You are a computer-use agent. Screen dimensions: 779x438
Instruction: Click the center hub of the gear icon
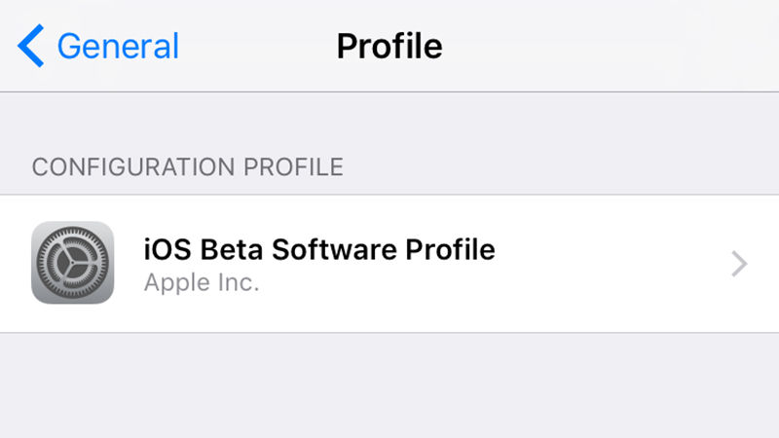(72, 262)
